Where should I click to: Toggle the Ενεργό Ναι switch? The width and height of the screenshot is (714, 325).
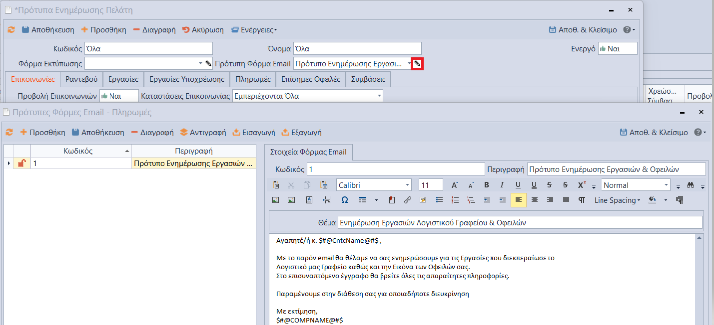point(617,48)
